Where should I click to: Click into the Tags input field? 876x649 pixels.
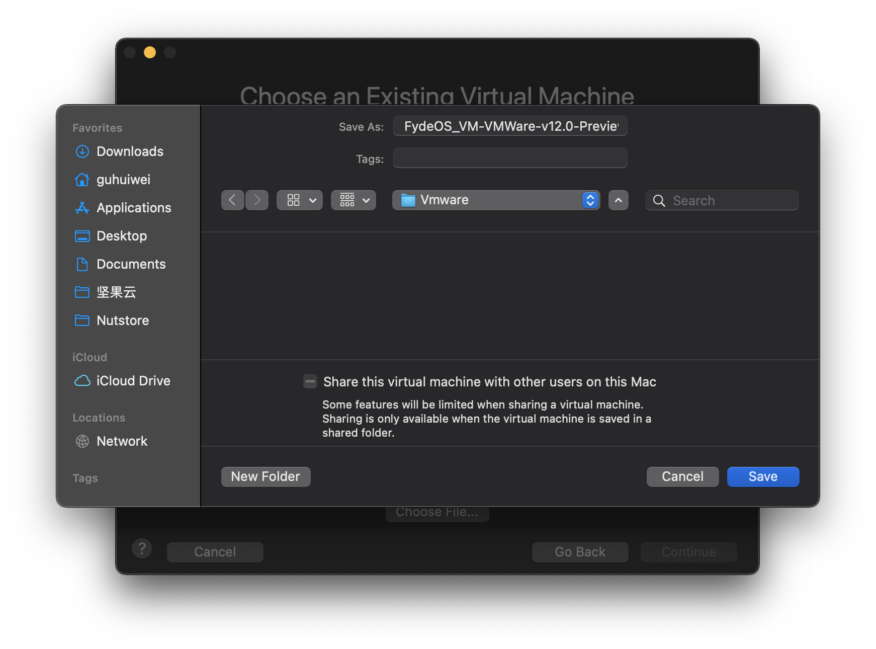tap(510, 158)
